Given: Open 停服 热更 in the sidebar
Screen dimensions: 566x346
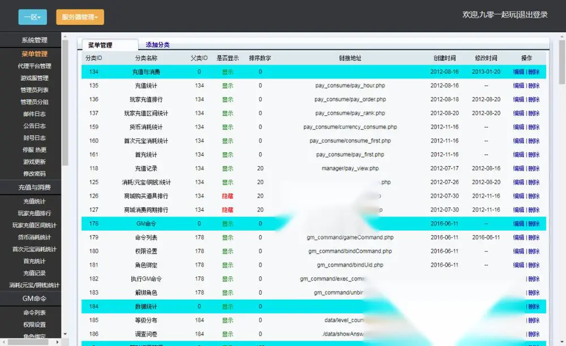Looking at the screenshot, I should point(35,150).
